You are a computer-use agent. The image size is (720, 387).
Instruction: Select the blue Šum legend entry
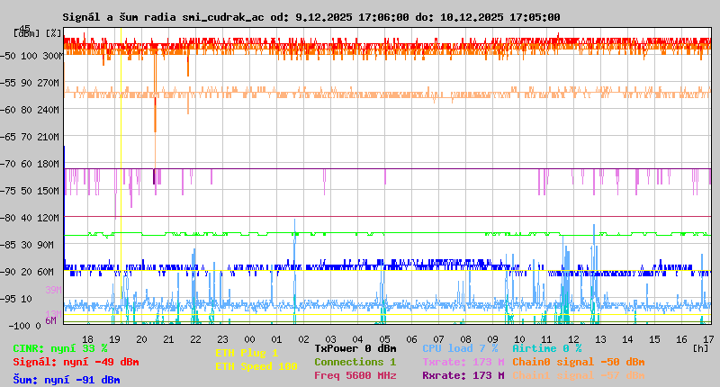(x=67, y=380)
